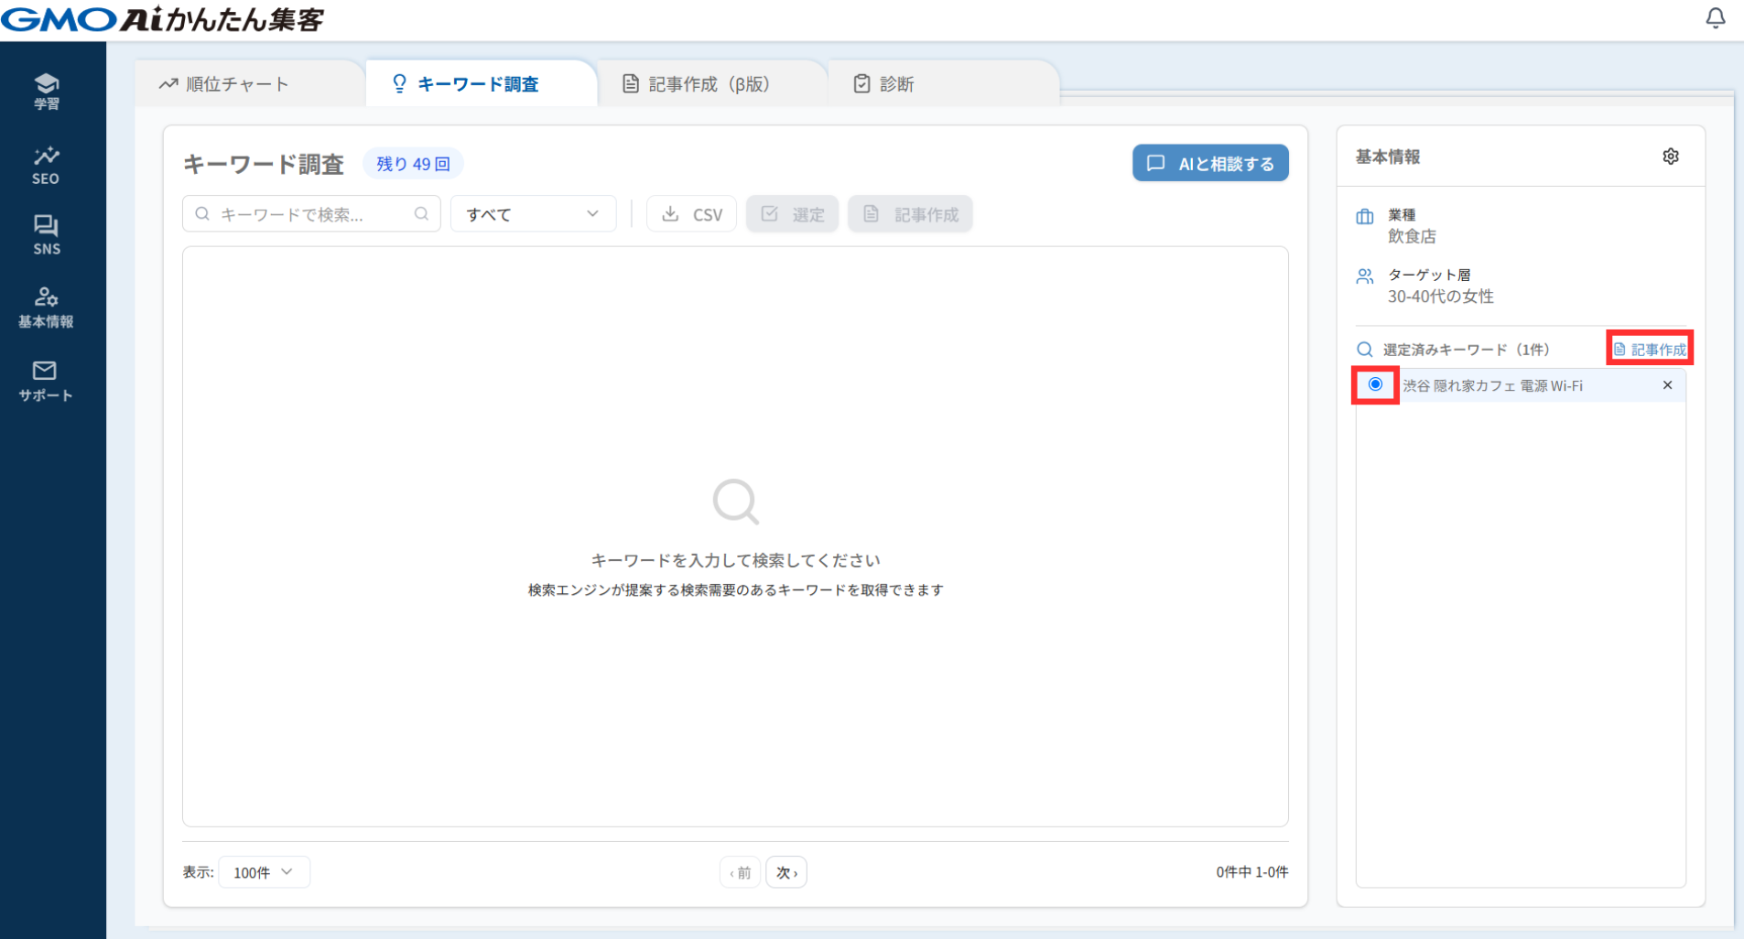
Task: Select radio button for 渋谷 隠れ家カフェ keyword
Action: coord(1375,384)
